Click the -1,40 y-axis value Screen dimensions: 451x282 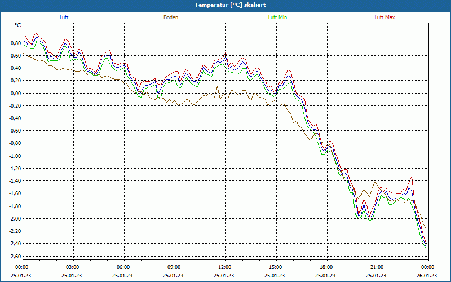[16, 181]
